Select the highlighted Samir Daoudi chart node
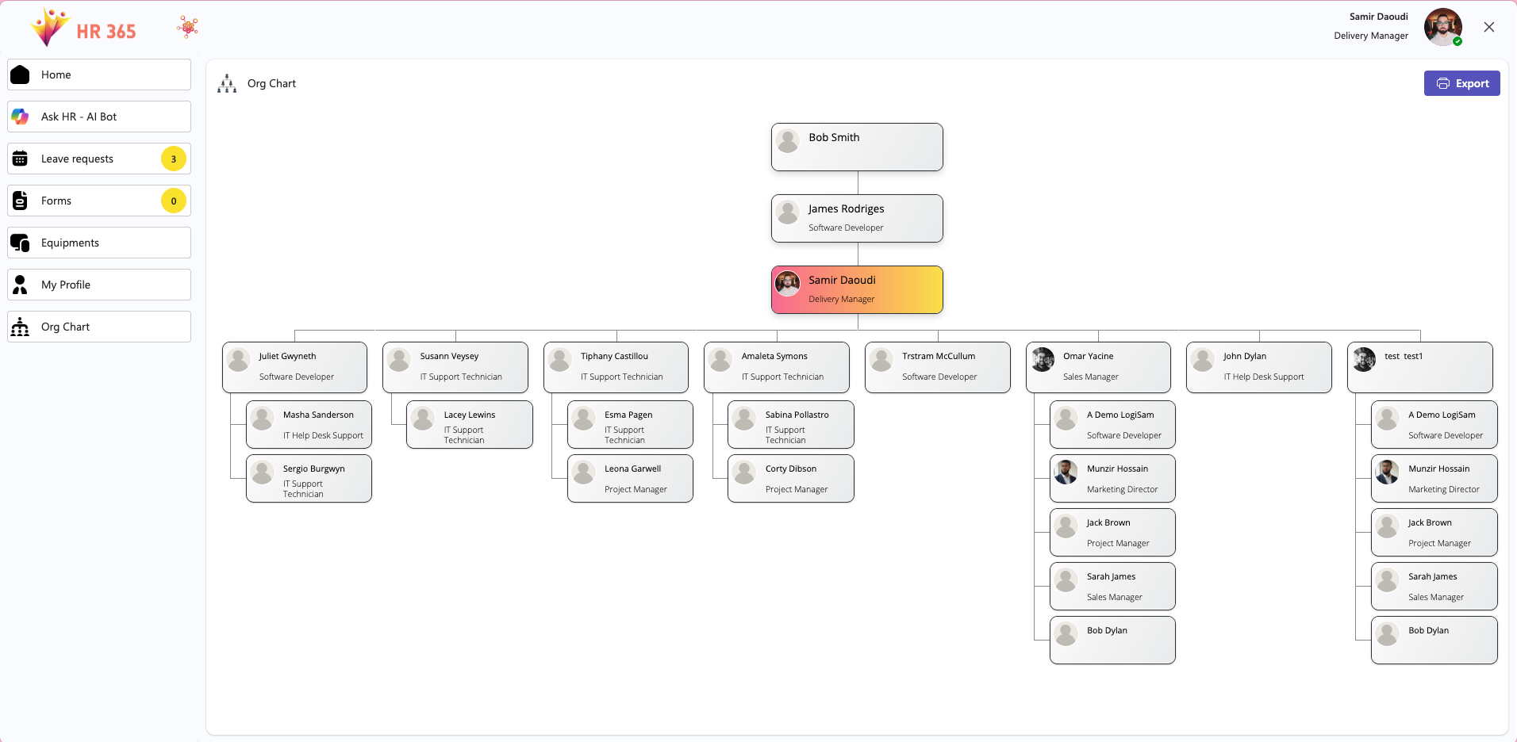 pyautogui.click(x=857, y=289)
